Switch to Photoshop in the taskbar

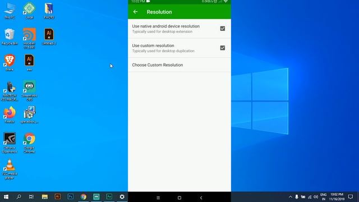[70, 197]
